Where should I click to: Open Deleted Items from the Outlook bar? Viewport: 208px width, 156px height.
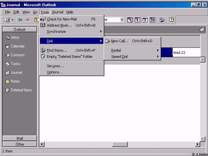click(x=19, y=90)
